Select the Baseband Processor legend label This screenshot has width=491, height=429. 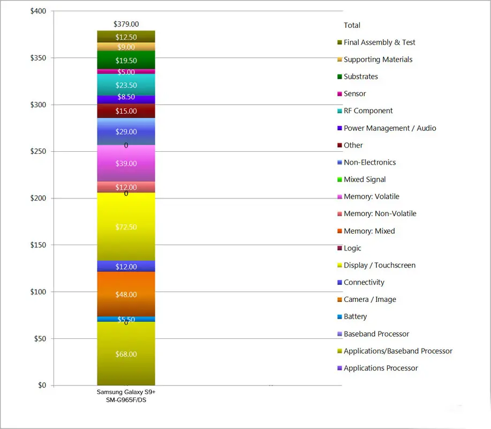coord(376,334)
